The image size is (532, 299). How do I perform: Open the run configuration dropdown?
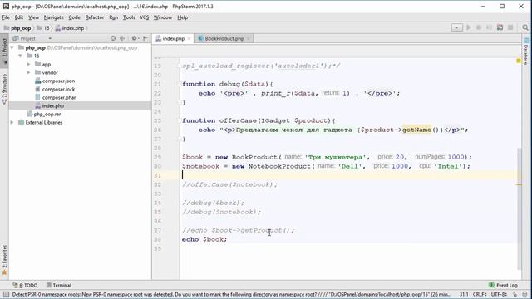pos(456,27)
